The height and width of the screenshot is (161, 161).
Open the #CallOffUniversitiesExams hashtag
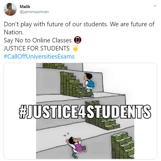pyautogui.click(x=39, y=56)
